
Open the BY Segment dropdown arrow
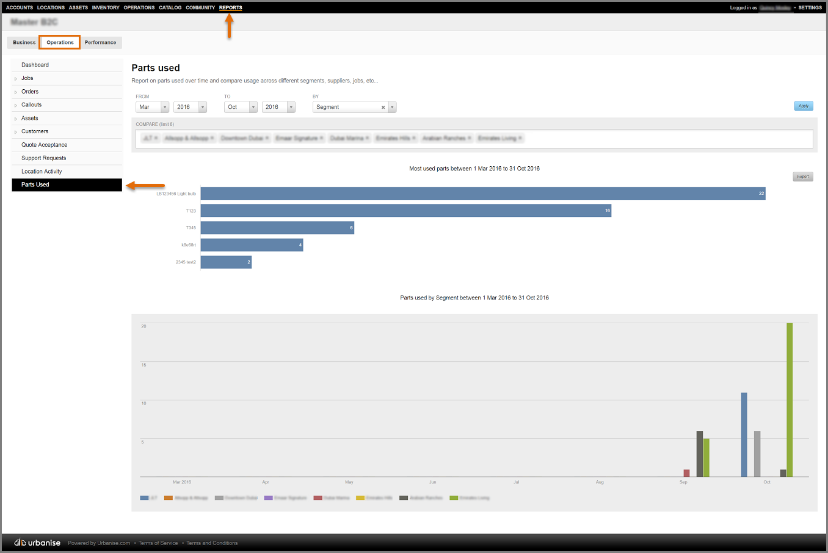click(x=392, y=108)
